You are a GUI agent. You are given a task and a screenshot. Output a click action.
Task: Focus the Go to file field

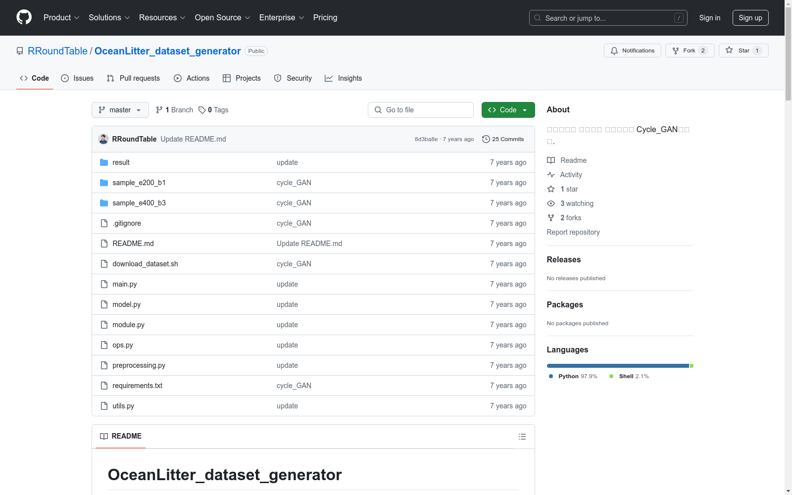[421, 110]
